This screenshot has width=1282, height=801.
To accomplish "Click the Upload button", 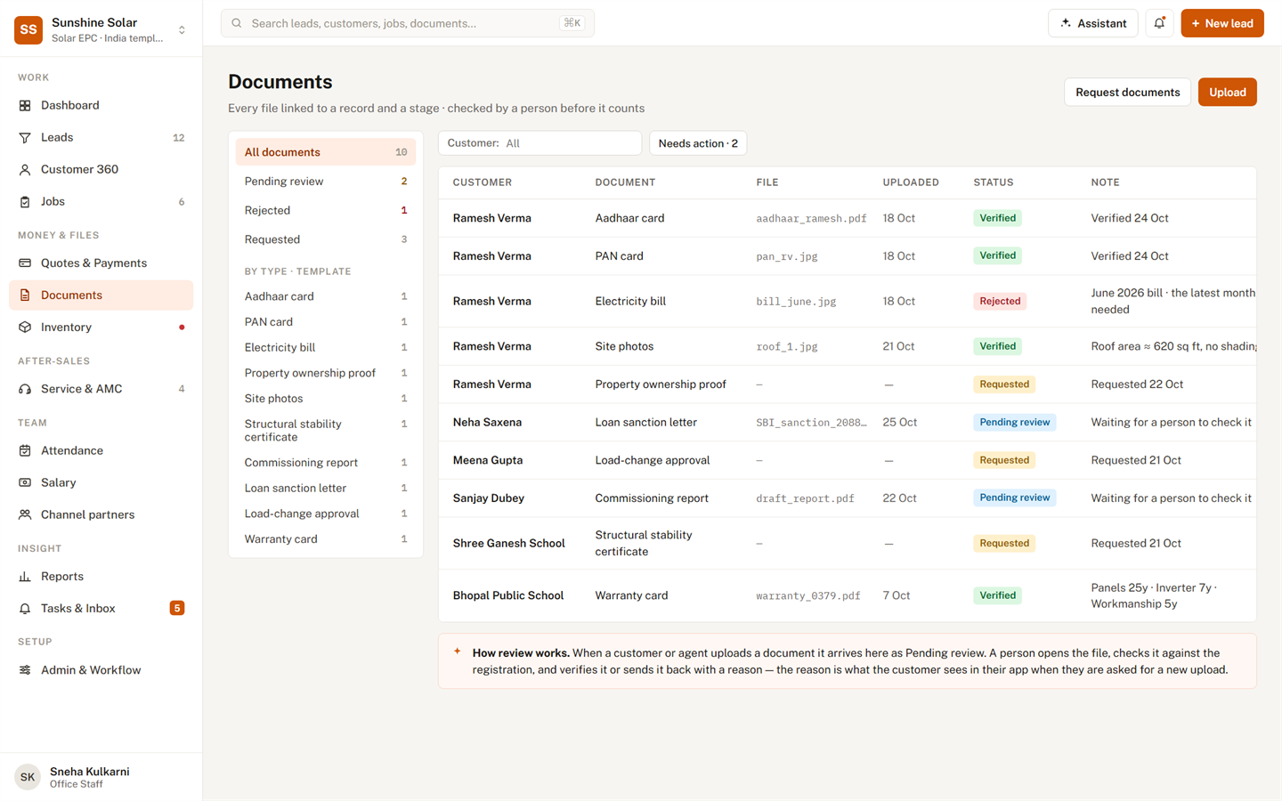I will pos(1227,92).
